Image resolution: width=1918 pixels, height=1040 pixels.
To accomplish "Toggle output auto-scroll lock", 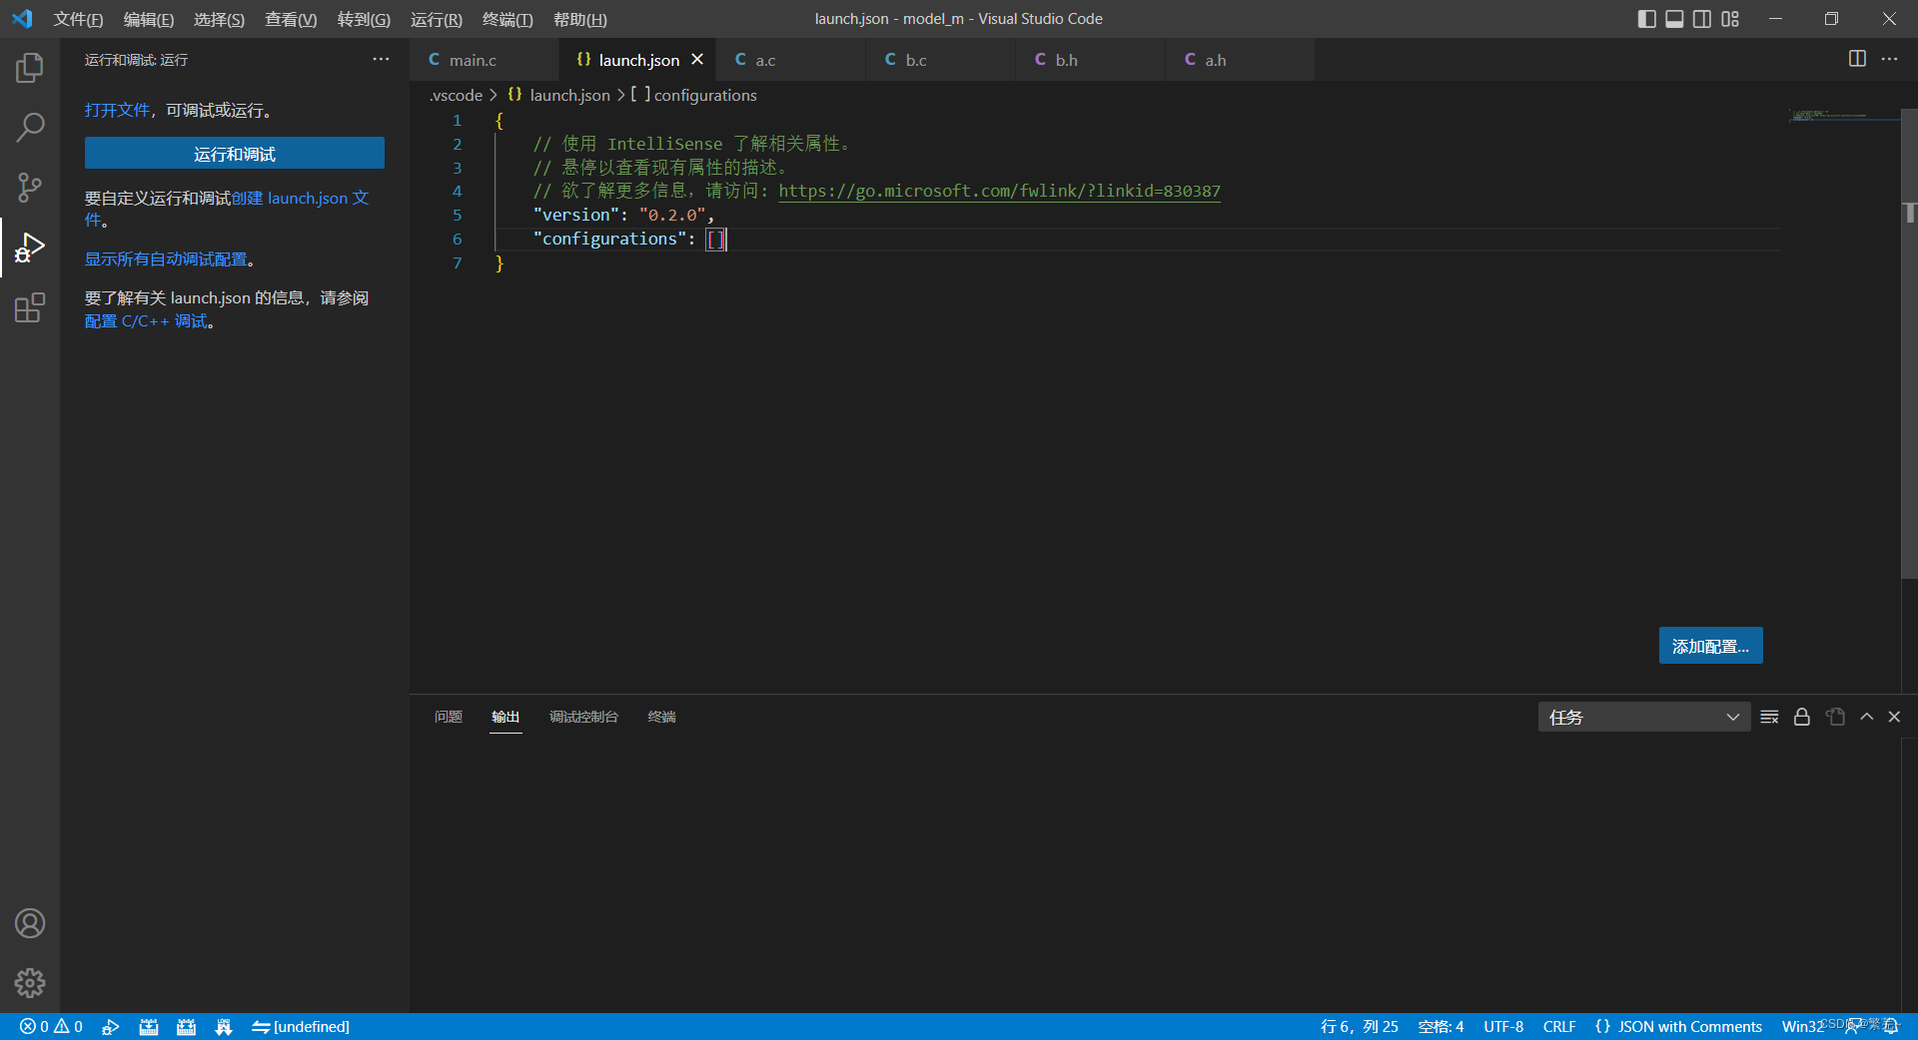I will (x=1802, y=717).
